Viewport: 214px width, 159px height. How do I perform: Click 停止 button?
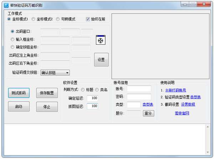(x=47, y=106)
